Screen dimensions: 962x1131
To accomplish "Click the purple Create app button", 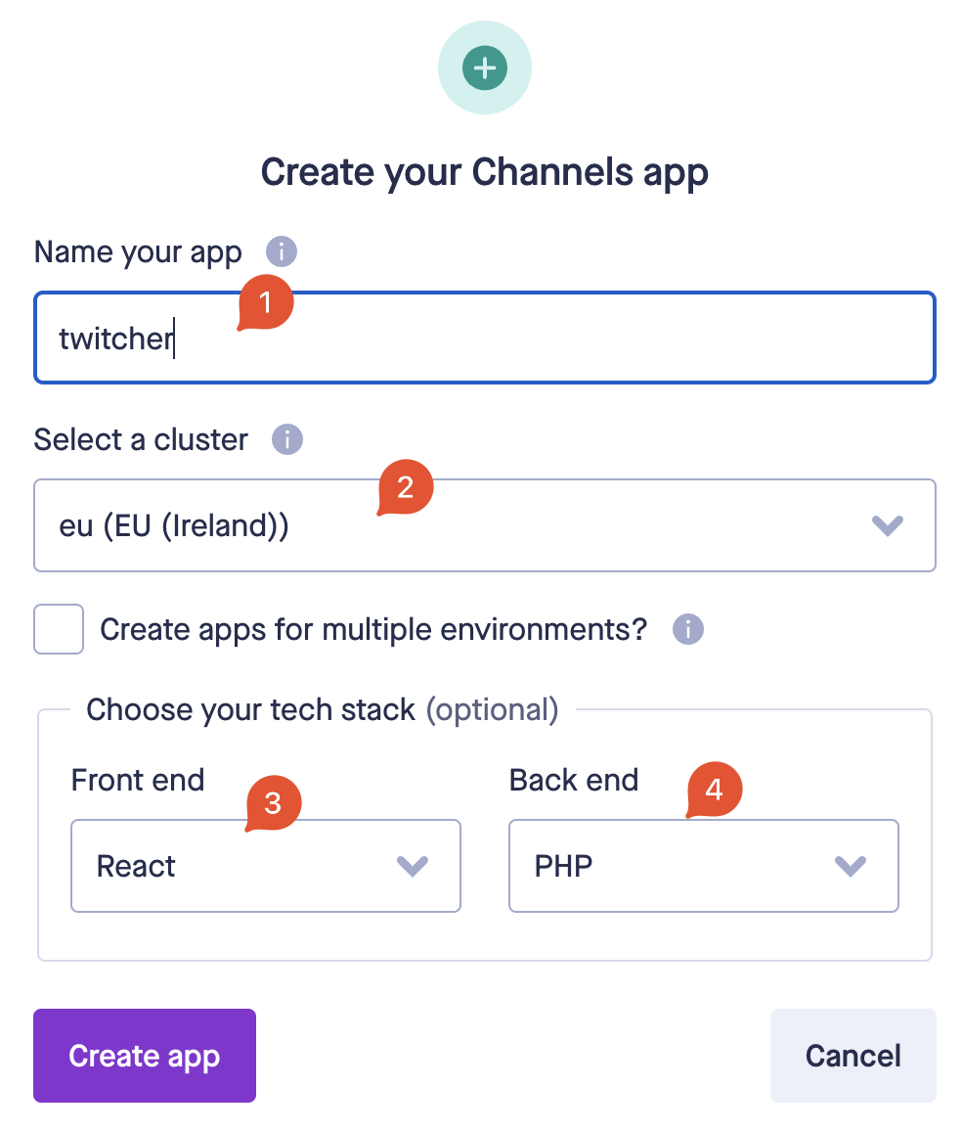I will [x=145, y=1056].
